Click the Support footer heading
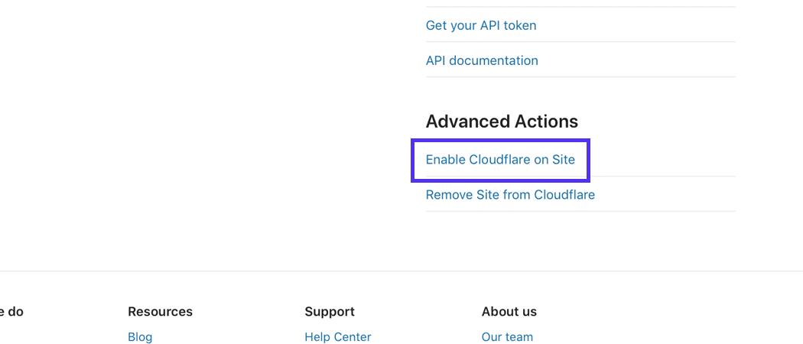 click(x=330, y=312)
